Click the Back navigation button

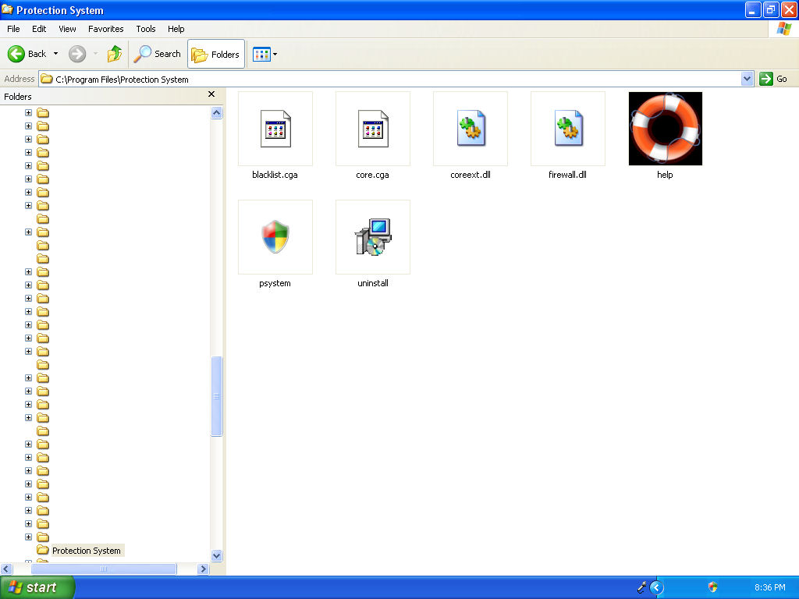[27, 54]
